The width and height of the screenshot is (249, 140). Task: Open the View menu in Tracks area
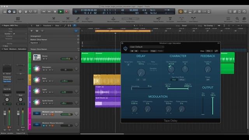click(58, 26)
